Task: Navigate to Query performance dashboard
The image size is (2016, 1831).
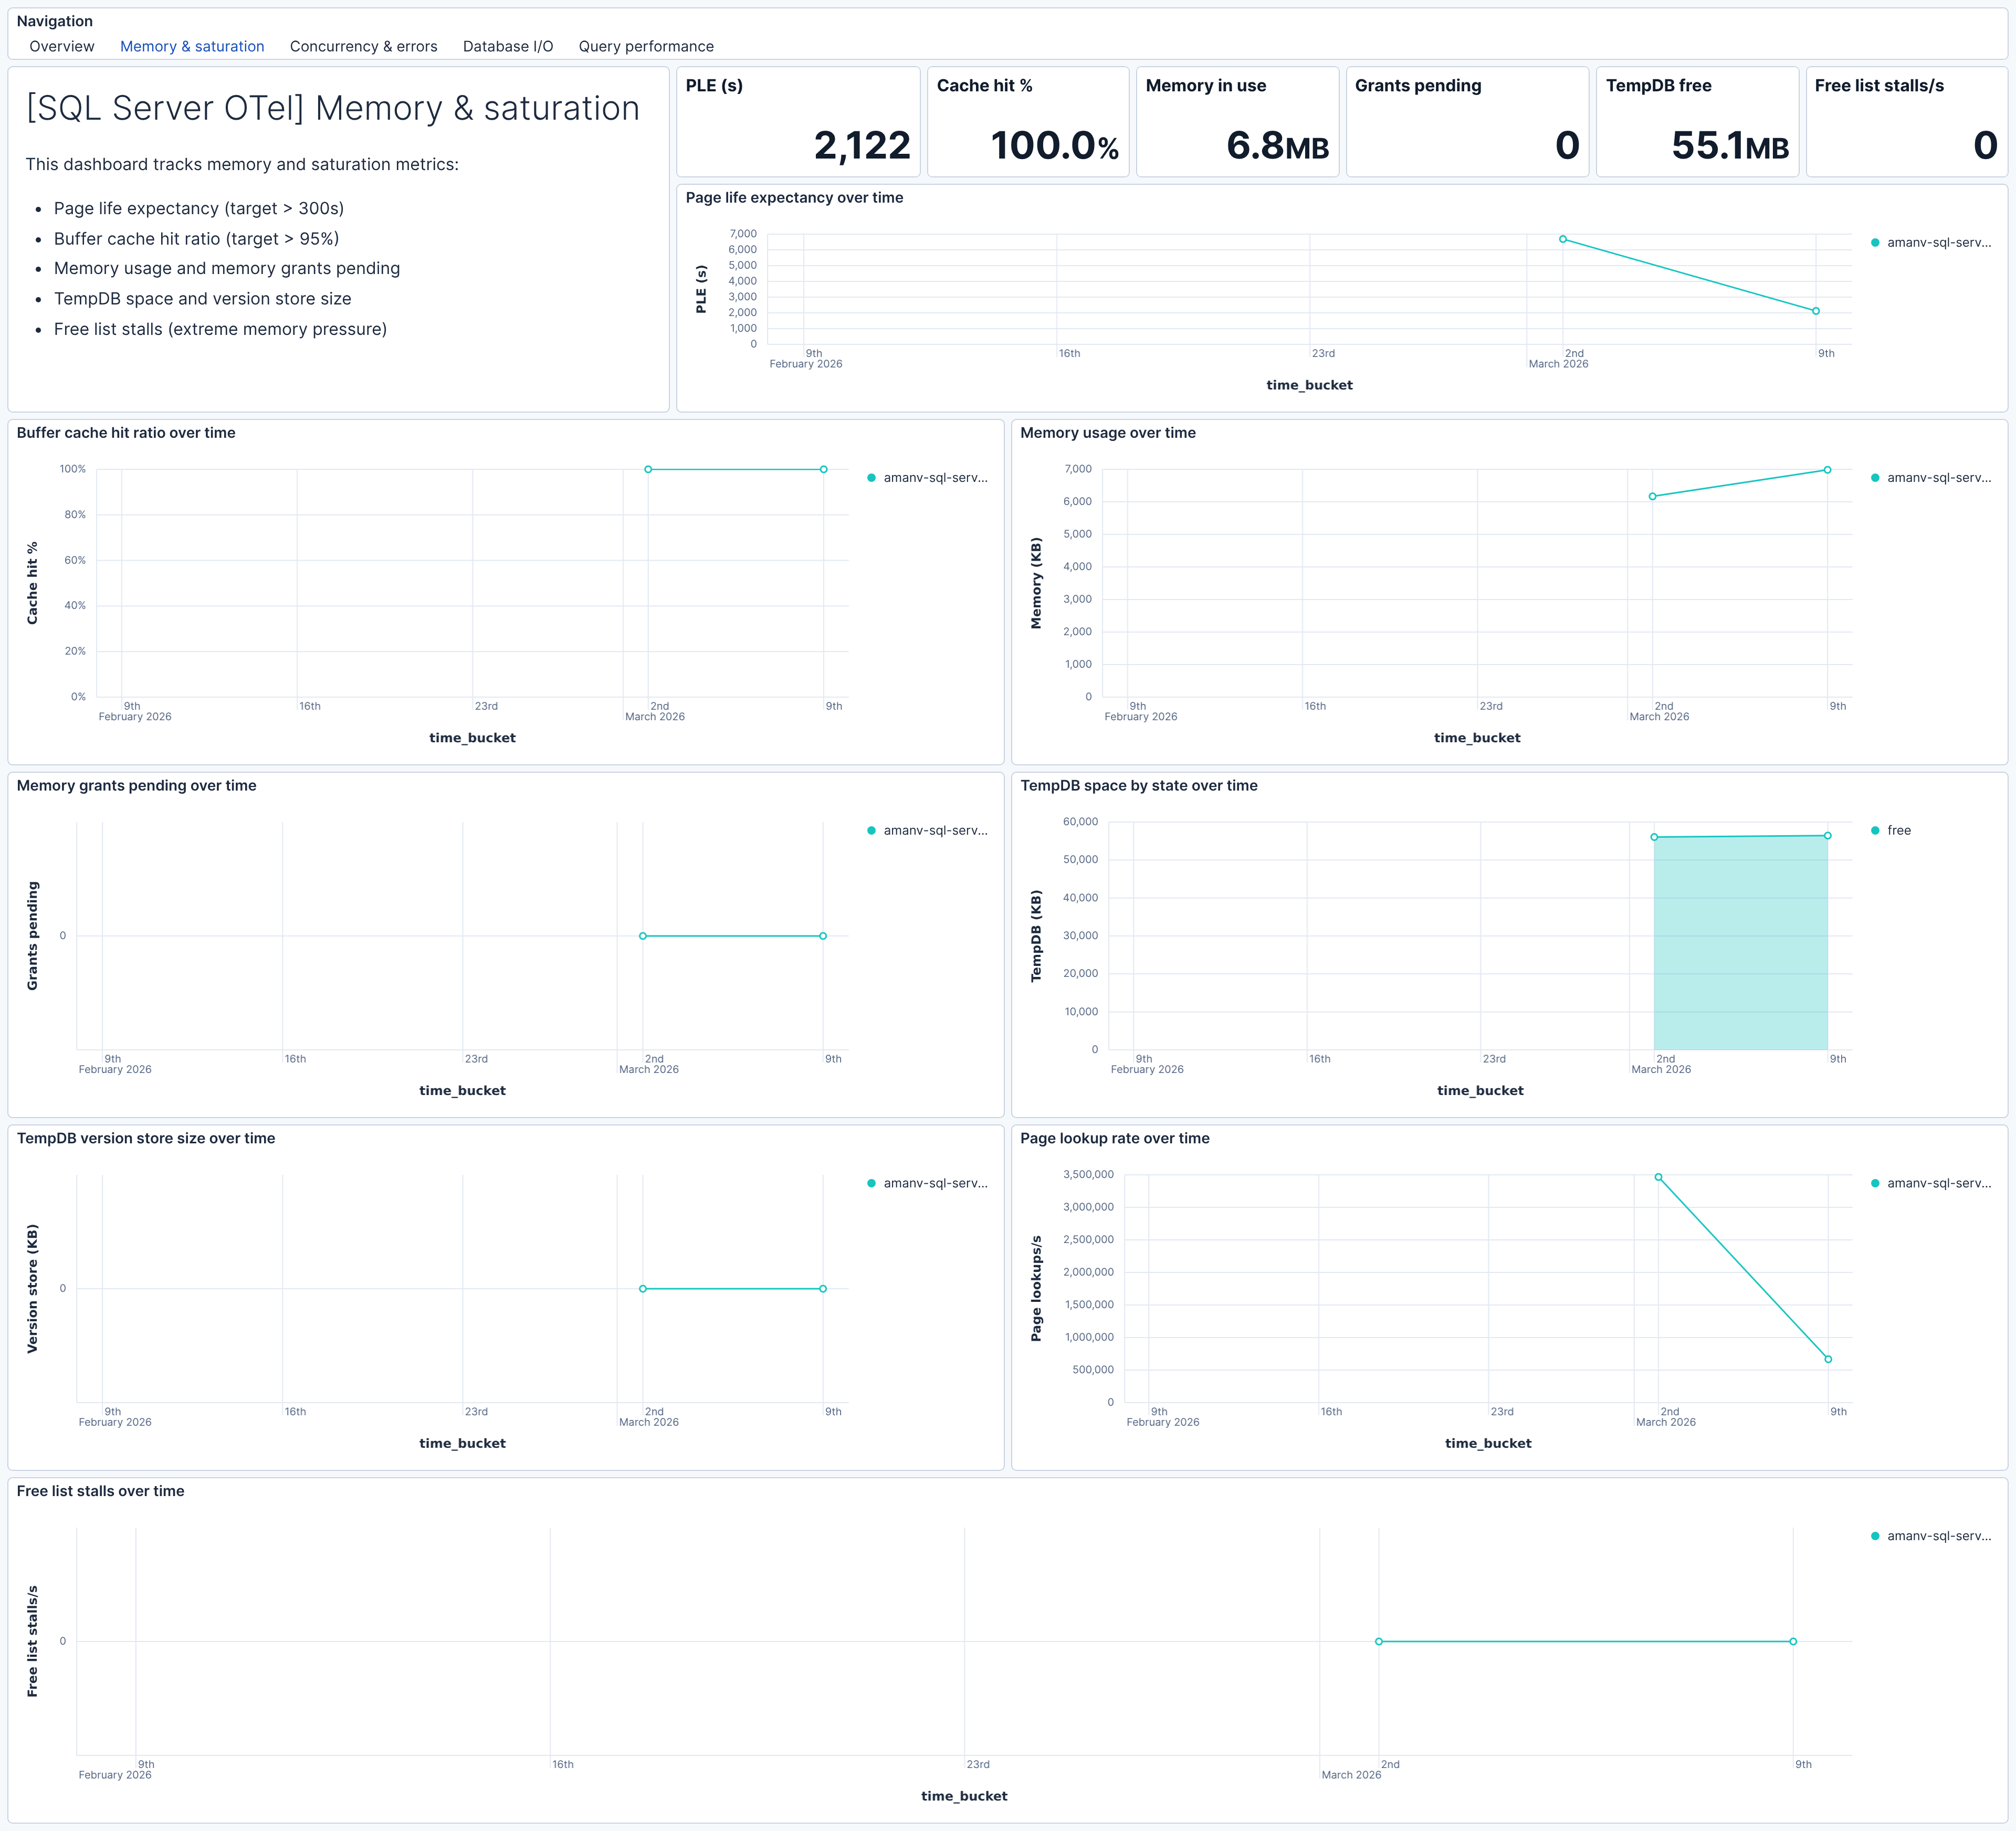Action: [646, 46]
